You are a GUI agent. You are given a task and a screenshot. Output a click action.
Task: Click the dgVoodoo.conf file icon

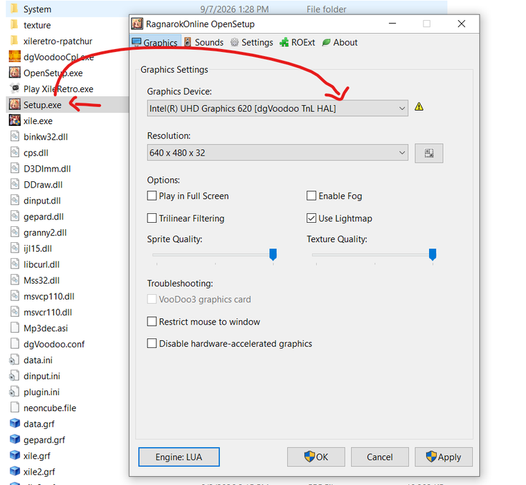15,344
